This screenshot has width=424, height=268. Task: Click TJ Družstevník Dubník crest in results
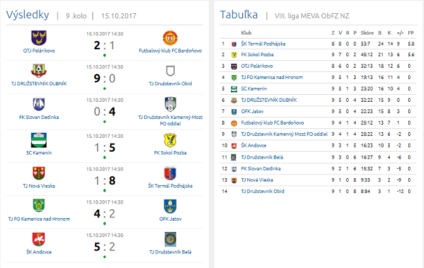pos(39,71)
